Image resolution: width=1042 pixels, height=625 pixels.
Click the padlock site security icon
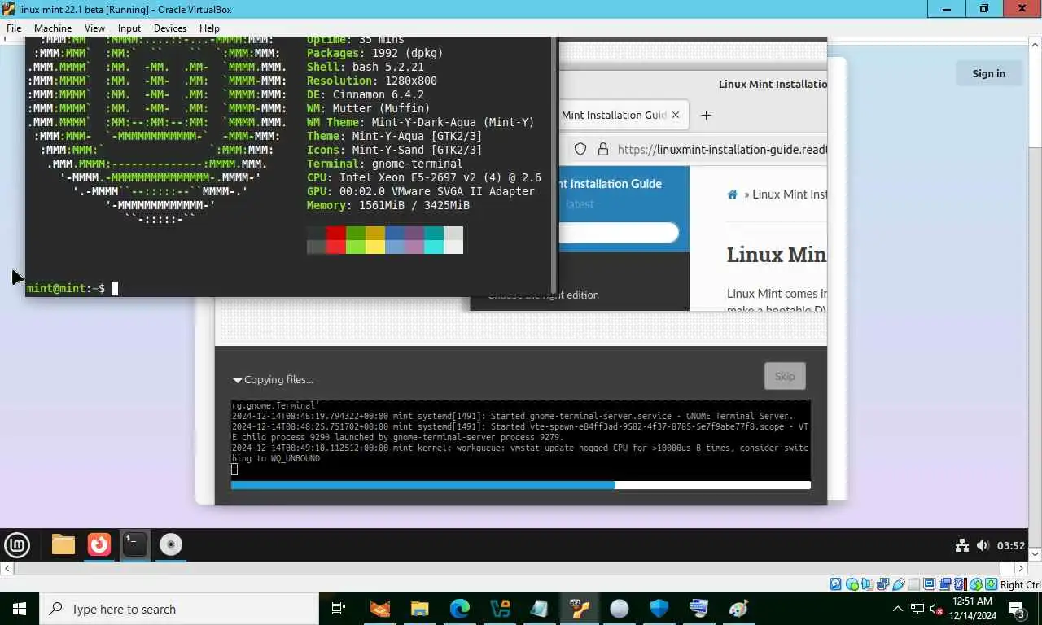tap(603, 149)
